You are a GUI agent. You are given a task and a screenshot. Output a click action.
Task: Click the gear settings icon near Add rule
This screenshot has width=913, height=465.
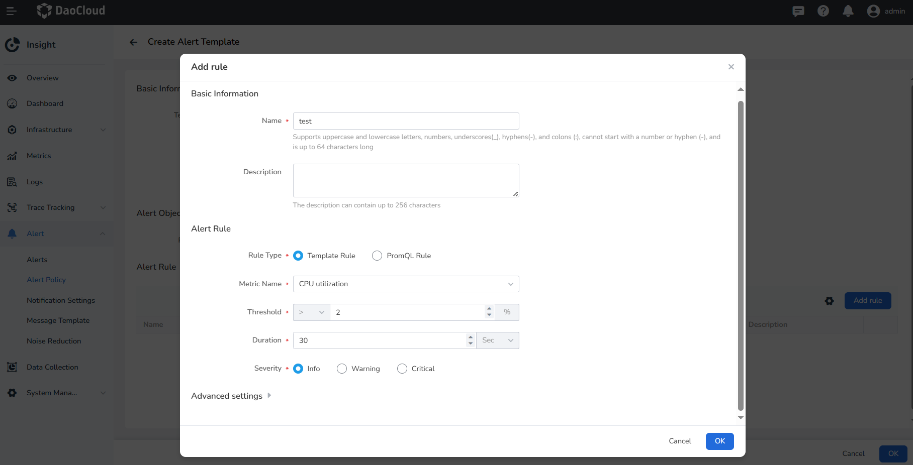click(829, 301)
